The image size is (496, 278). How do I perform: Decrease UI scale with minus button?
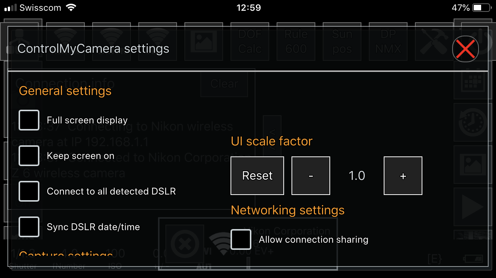tap(311, 176)
